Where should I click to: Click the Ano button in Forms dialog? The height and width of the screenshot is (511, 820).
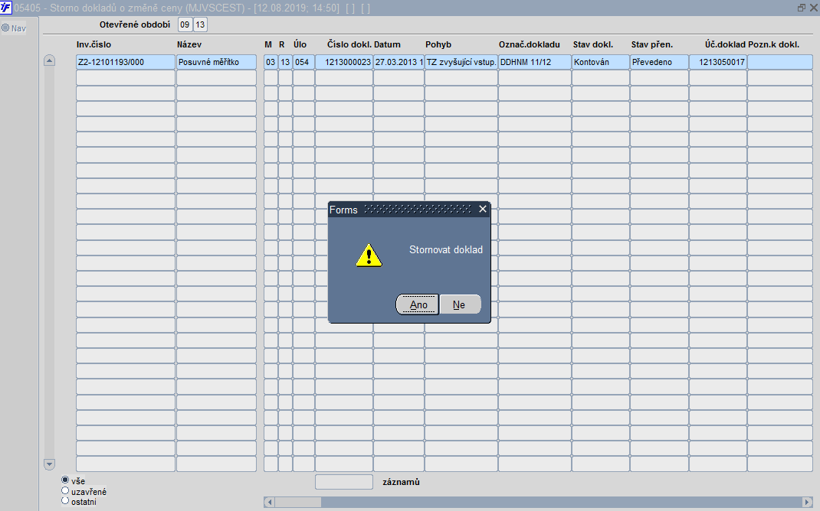(418, 304)
